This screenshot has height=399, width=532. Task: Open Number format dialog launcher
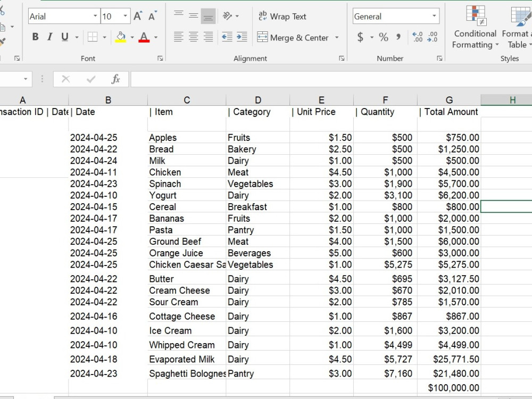click(x=439, y=59)
